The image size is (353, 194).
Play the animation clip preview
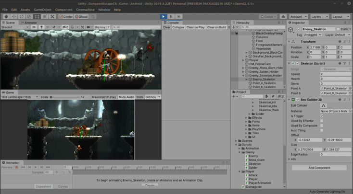[x=35, y=167]
